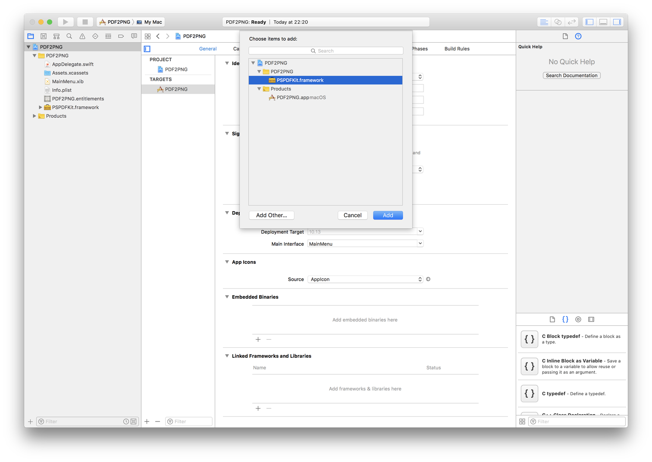Hide the Navigator panel
This screenshot has height=462, width=652.
589,22
